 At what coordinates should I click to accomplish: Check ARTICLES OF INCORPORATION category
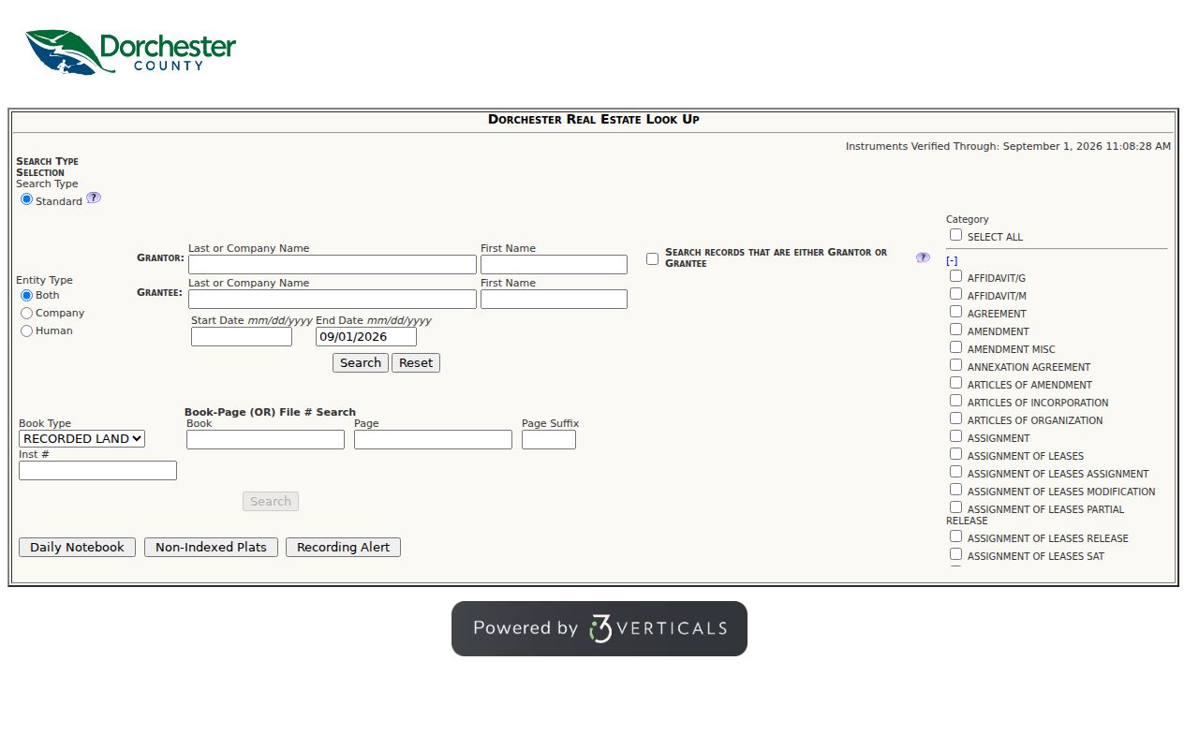[x=955, y=401]
